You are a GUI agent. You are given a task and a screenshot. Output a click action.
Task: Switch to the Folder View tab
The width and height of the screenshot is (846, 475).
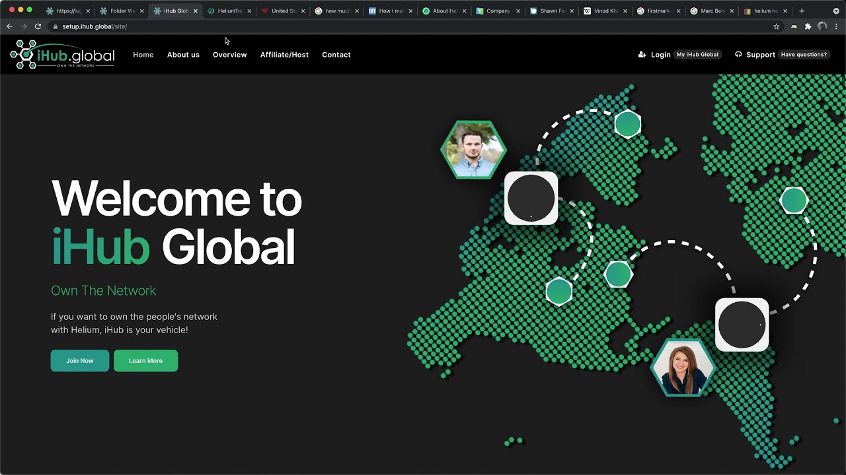(x=122, y=11)
